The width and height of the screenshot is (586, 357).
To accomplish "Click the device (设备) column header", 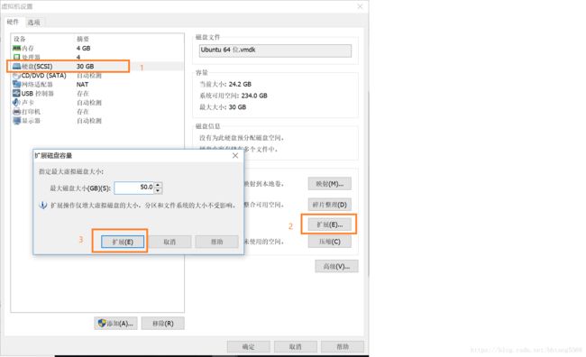I will pyautogui.click(x=20, y=39).
